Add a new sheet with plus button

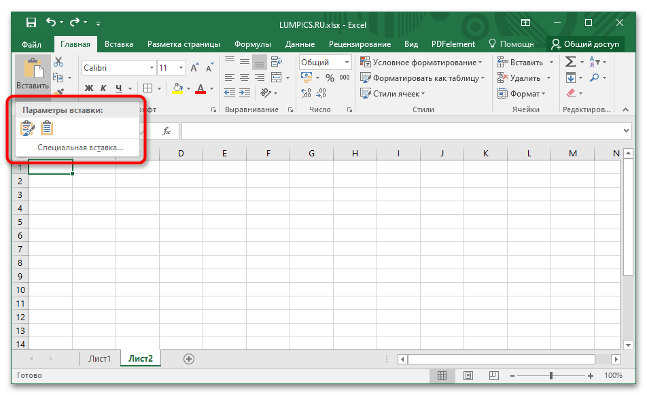(x=189, y=359)
